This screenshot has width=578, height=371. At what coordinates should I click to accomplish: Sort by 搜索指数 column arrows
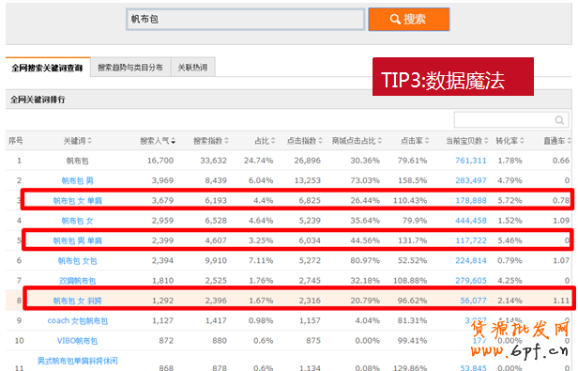pyautogui.click(x=226, y=141)
